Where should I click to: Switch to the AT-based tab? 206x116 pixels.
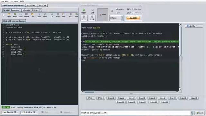click(31, 5)
